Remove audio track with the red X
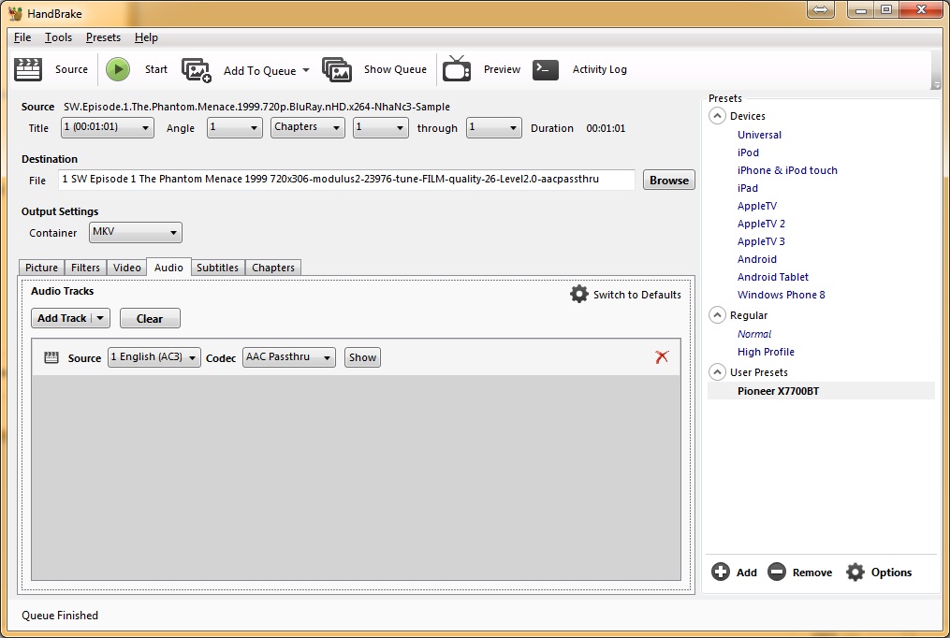 point(663,357)
